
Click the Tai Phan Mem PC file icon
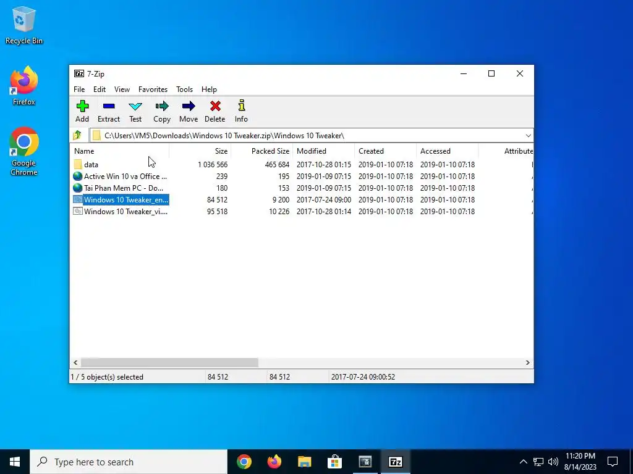78,188
